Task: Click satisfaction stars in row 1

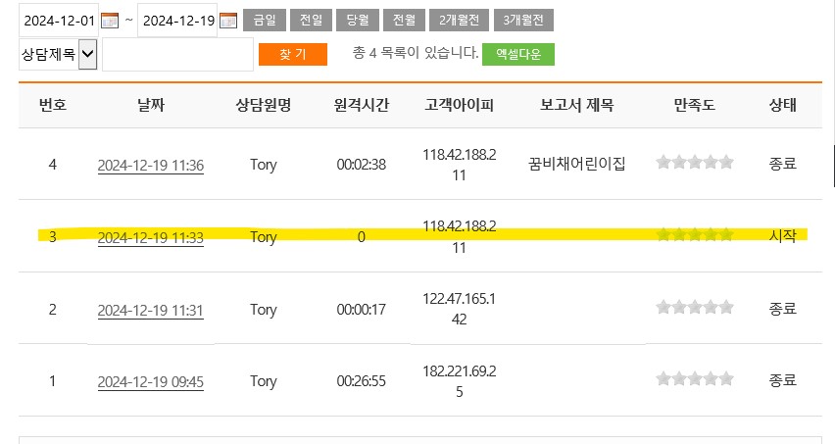Action: (x=694, y=379)
